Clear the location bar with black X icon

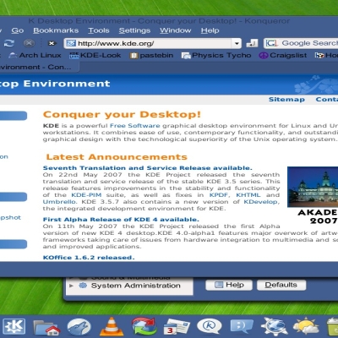point(52,43)
